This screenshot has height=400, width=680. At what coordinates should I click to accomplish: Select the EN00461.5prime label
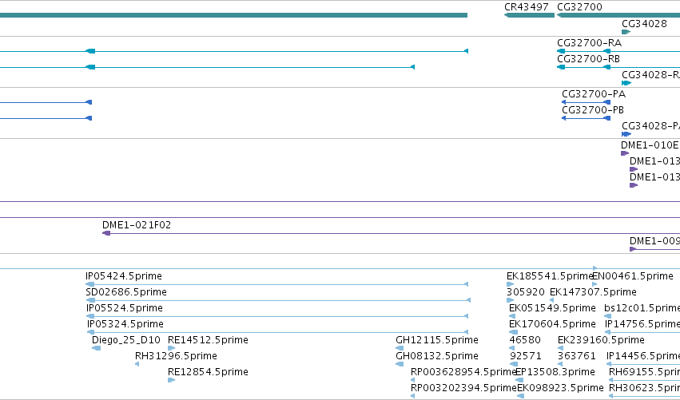[633, 276]
